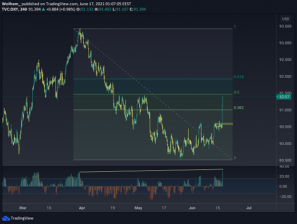
Task: Click the 52:57 countdown price tag
Action: pyautogui.click(x=284, y=97)
